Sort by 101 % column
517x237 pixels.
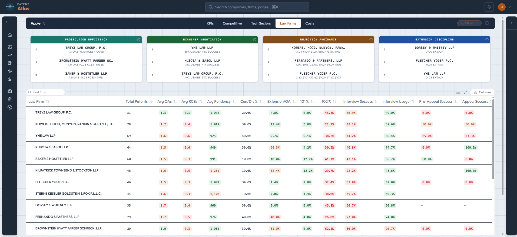click(x=307, y=101)
